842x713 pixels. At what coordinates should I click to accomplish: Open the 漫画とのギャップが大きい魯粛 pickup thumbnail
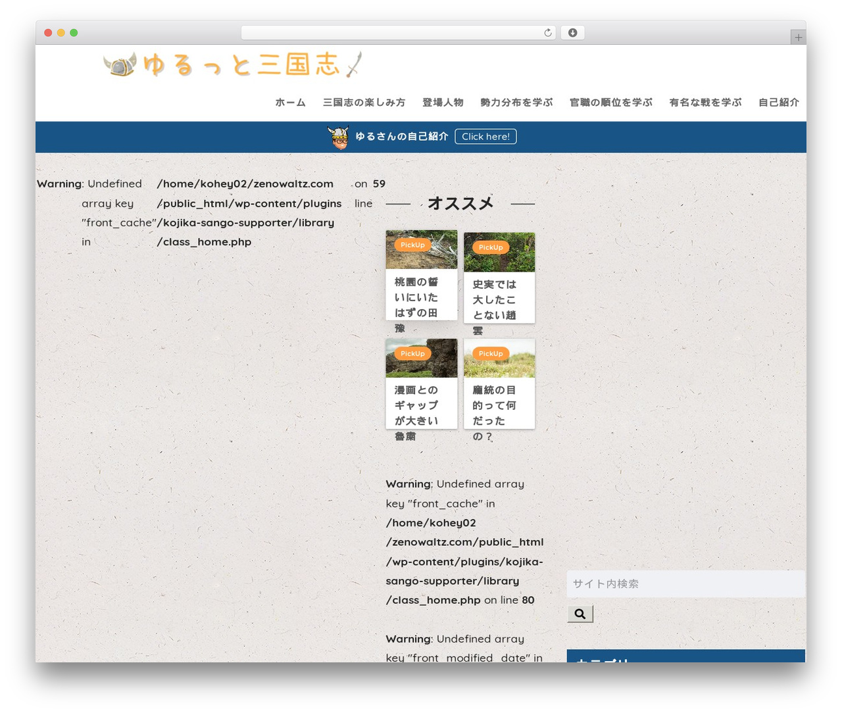pos(422,358)
